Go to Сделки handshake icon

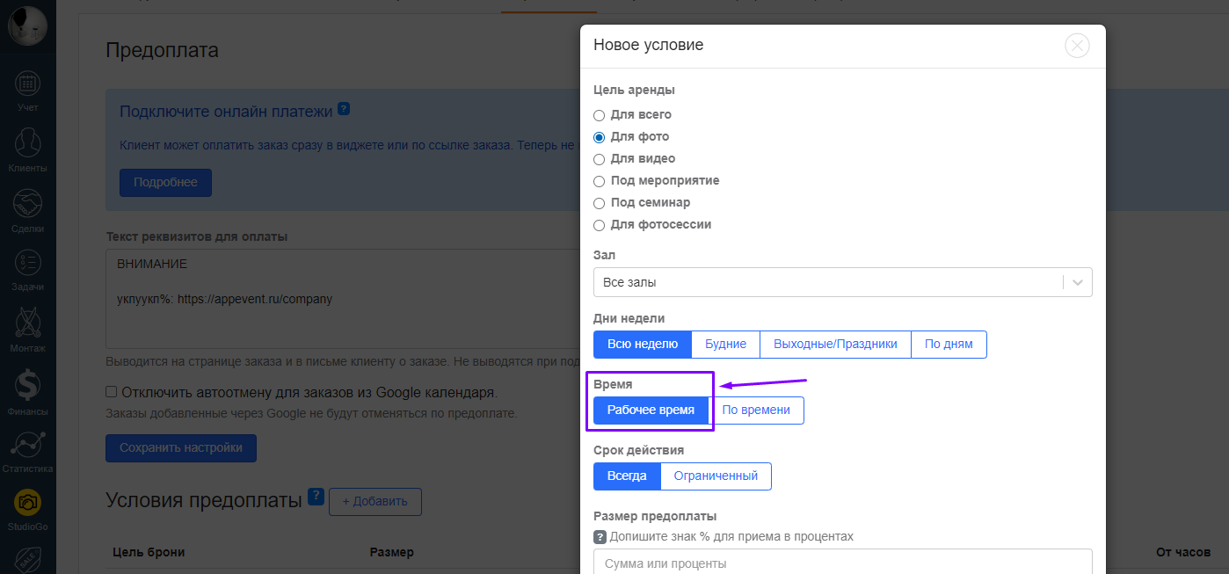click(27, 204)
